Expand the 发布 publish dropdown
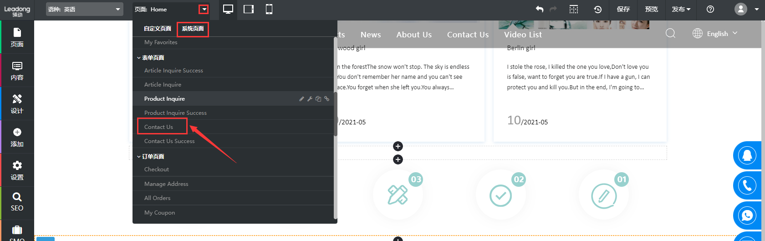This screenshot has height=241, width=765. coord(681,9)
